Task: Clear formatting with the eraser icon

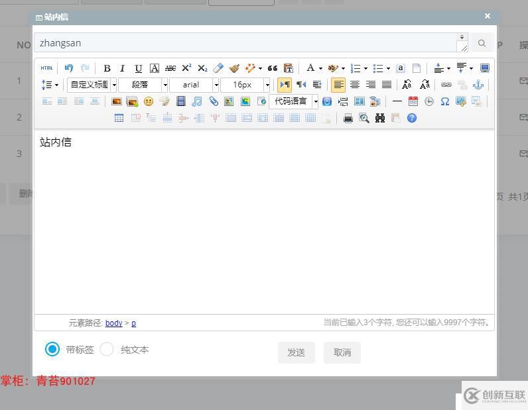Action: tap(218, 68)
